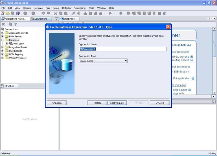Image resolution: width=217 pixels, height=156 pixels.
Task: Click the Copy toolbar icon
Action: pos(60,13)
